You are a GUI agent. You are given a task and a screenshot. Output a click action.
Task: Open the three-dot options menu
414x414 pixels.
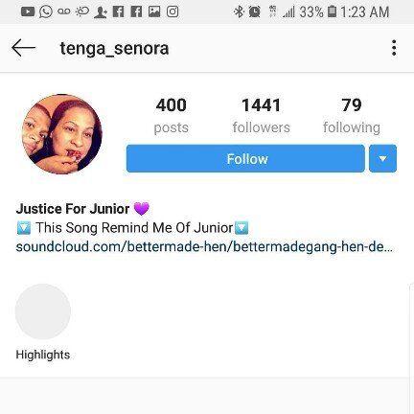click(x=394, y=48)
